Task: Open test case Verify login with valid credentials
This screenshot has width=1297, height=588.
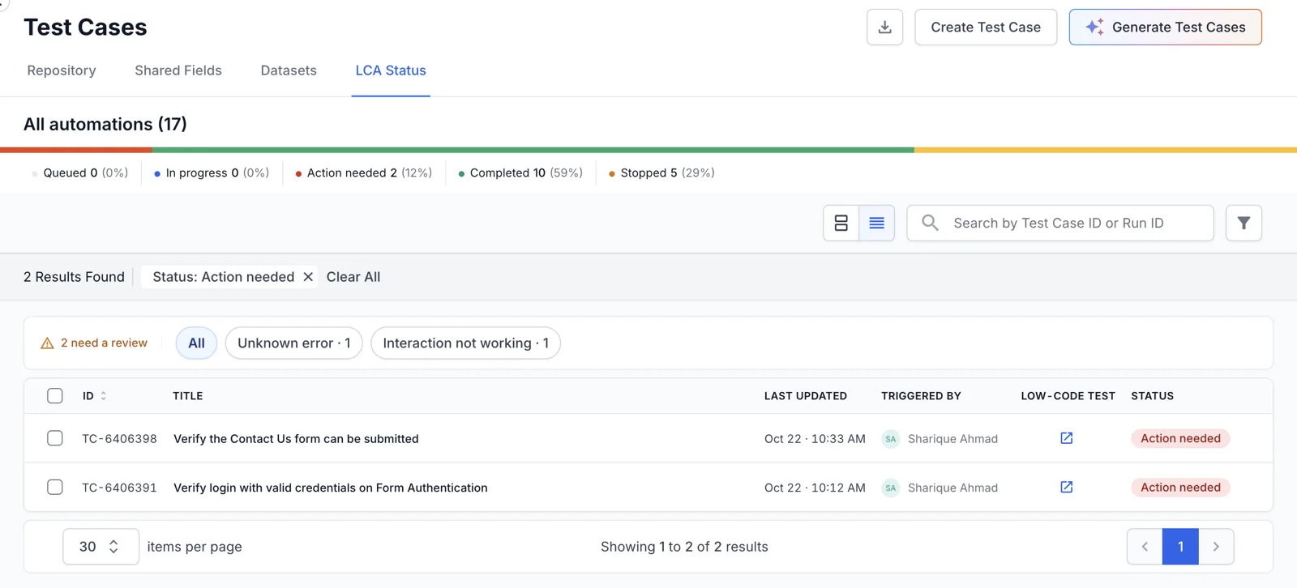Action: pyautogui.click(x=331, y=488)
